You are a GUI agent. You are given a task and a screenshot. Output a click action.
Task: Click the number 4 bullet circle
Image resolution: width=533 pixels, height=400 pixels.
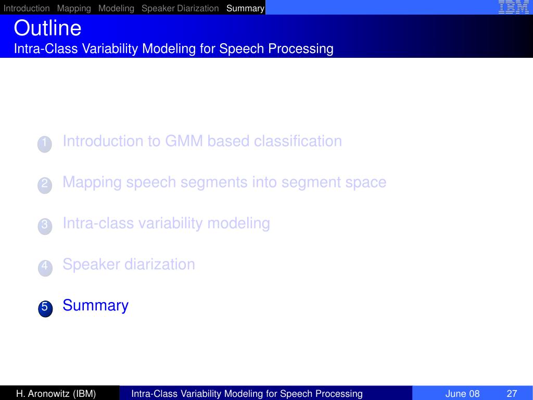click(x=45, y=268)
